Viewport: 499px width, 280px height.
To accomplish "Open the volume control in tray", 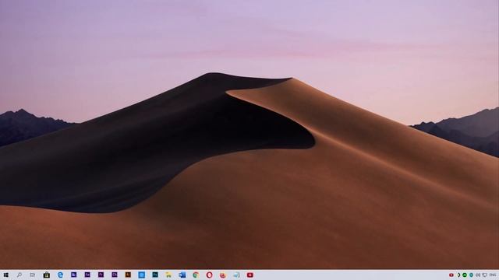I will pos(478,275).
